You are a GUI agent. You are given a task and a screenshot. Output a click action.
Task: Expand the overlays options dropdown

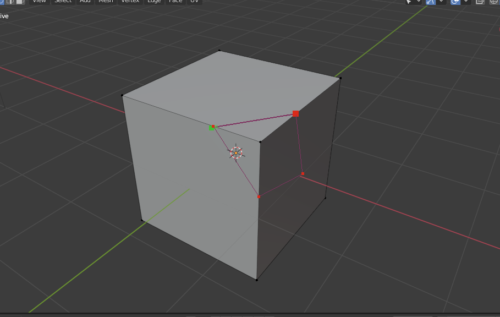pyautogui.click(x=466, y=2)
